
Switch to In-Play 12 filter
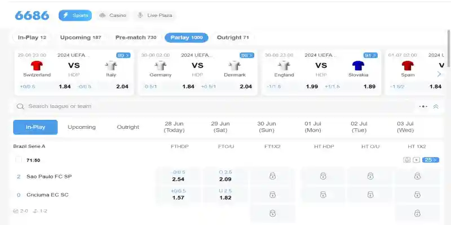pyautogui.click(x=32, y=38)
